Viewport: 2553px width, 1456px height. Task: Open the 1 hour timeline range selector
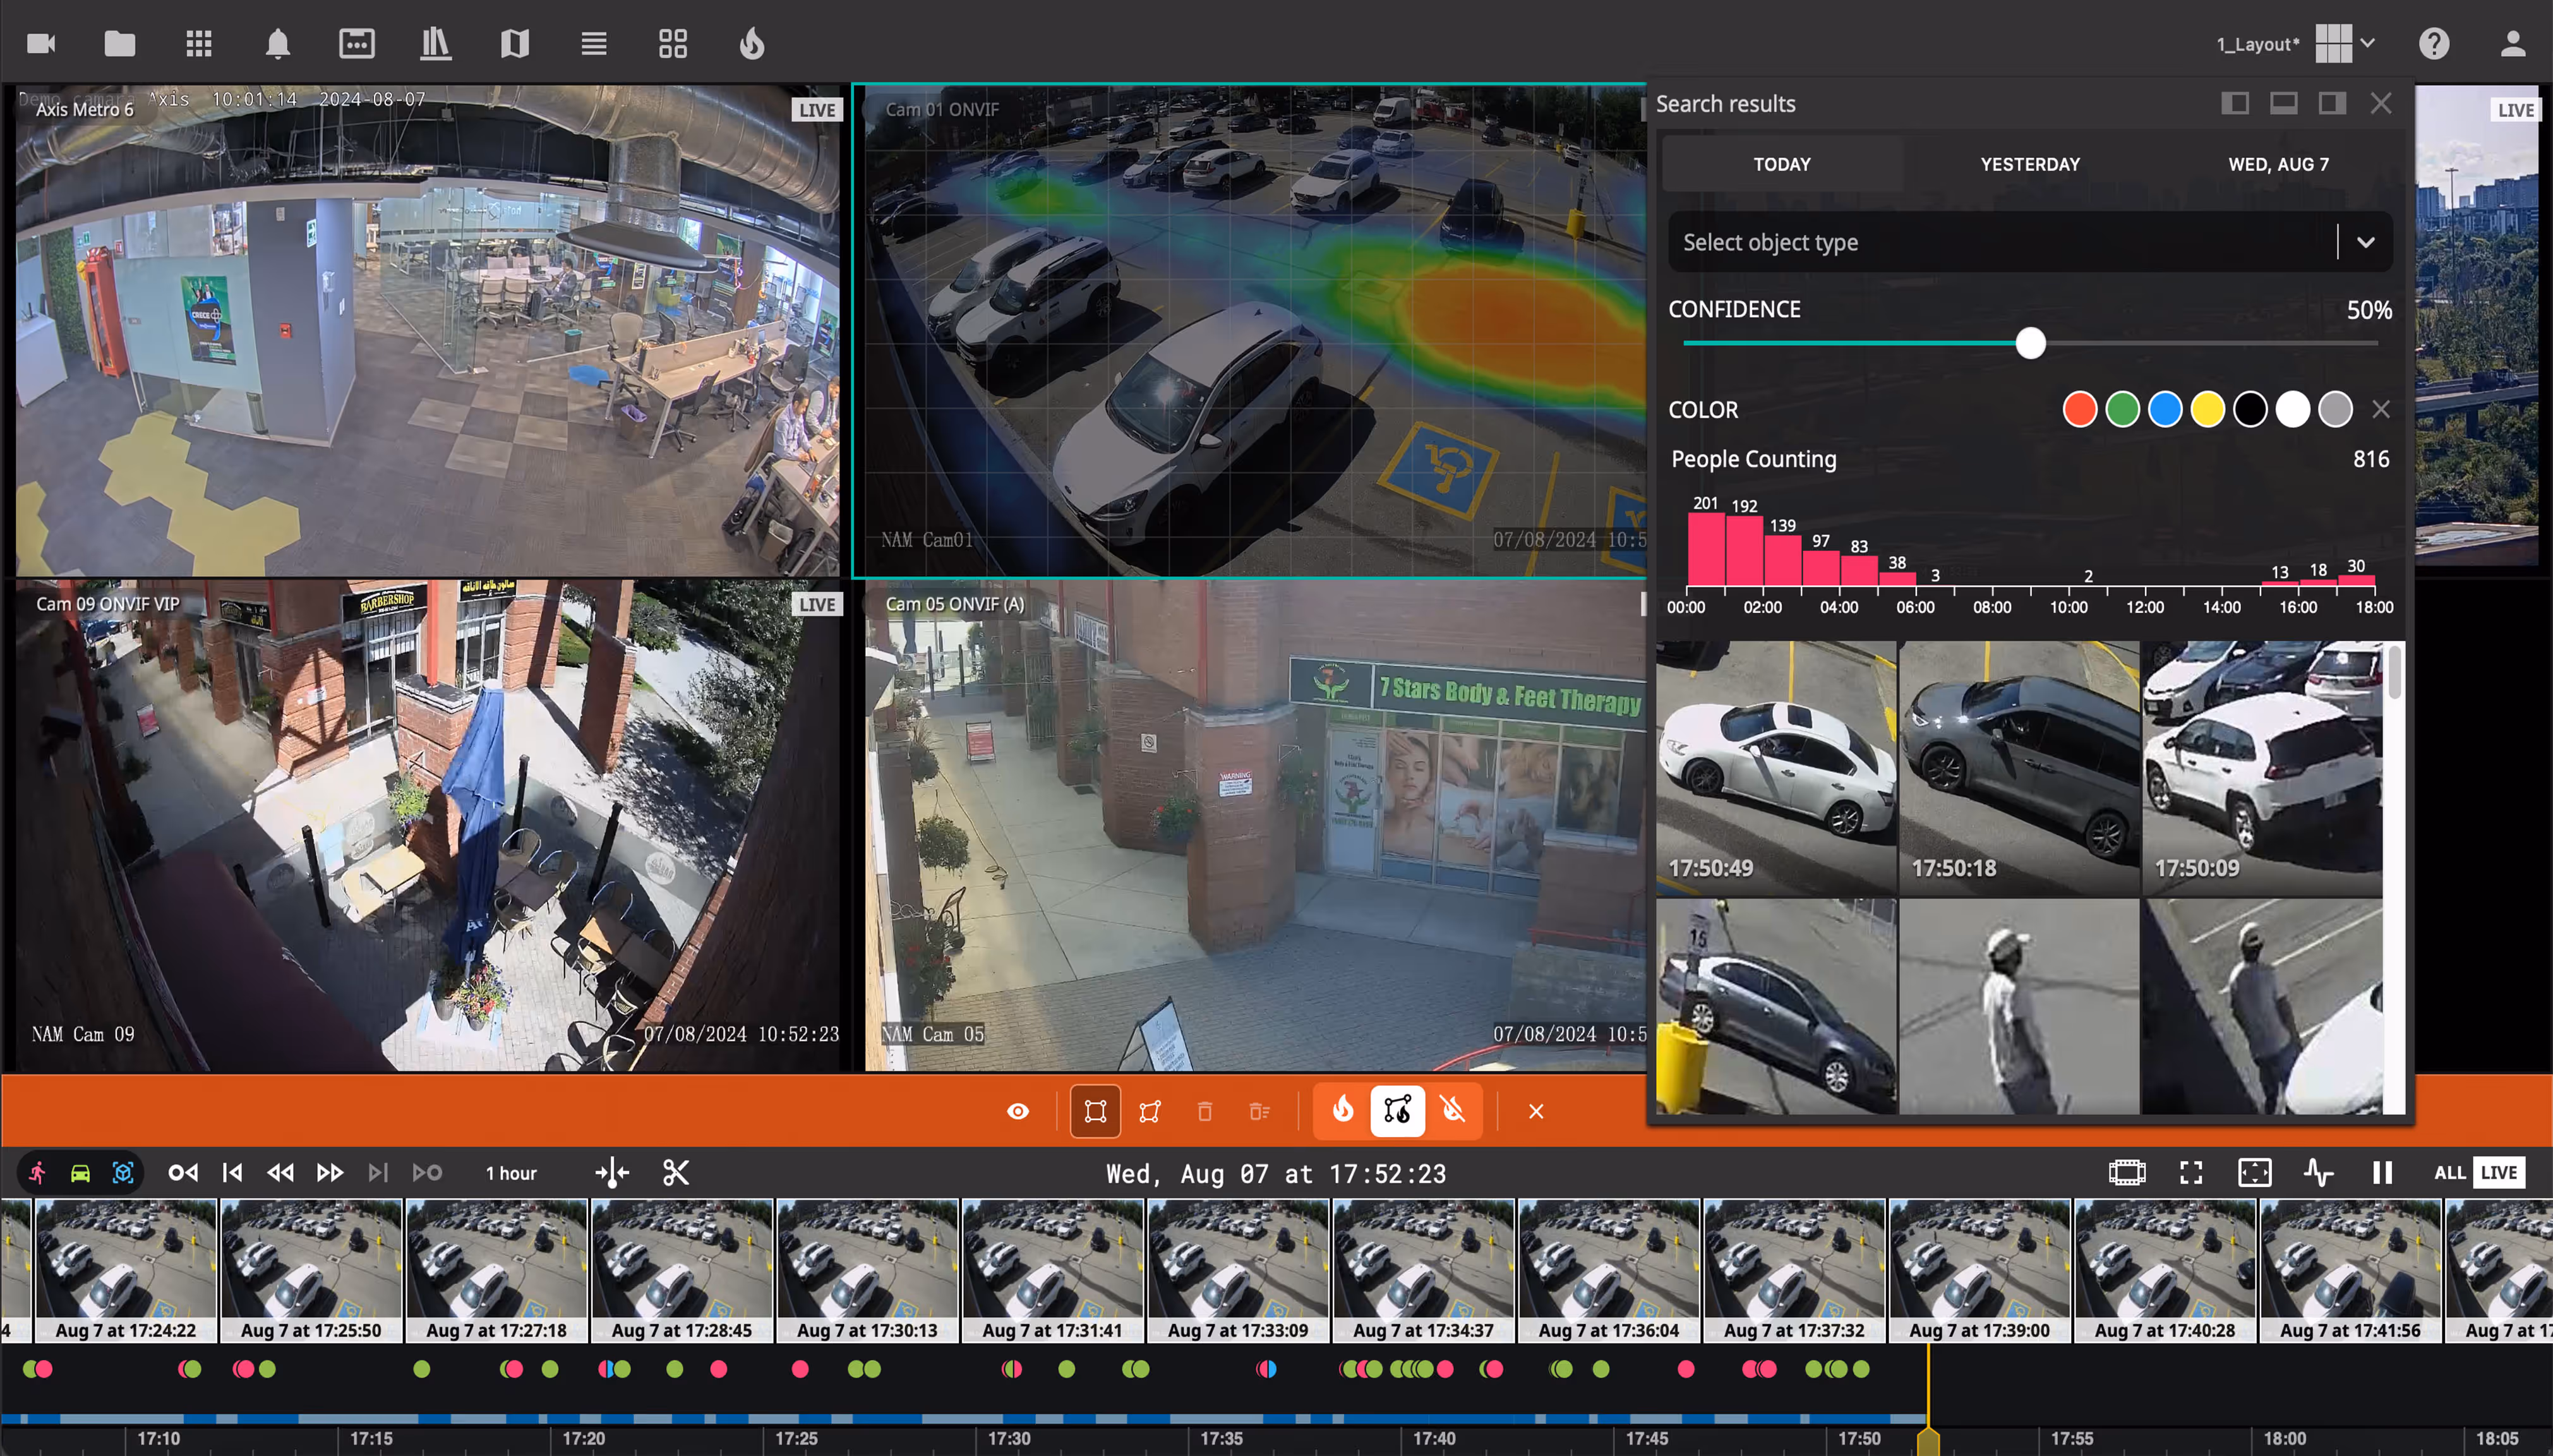[x=511, y=1173]
